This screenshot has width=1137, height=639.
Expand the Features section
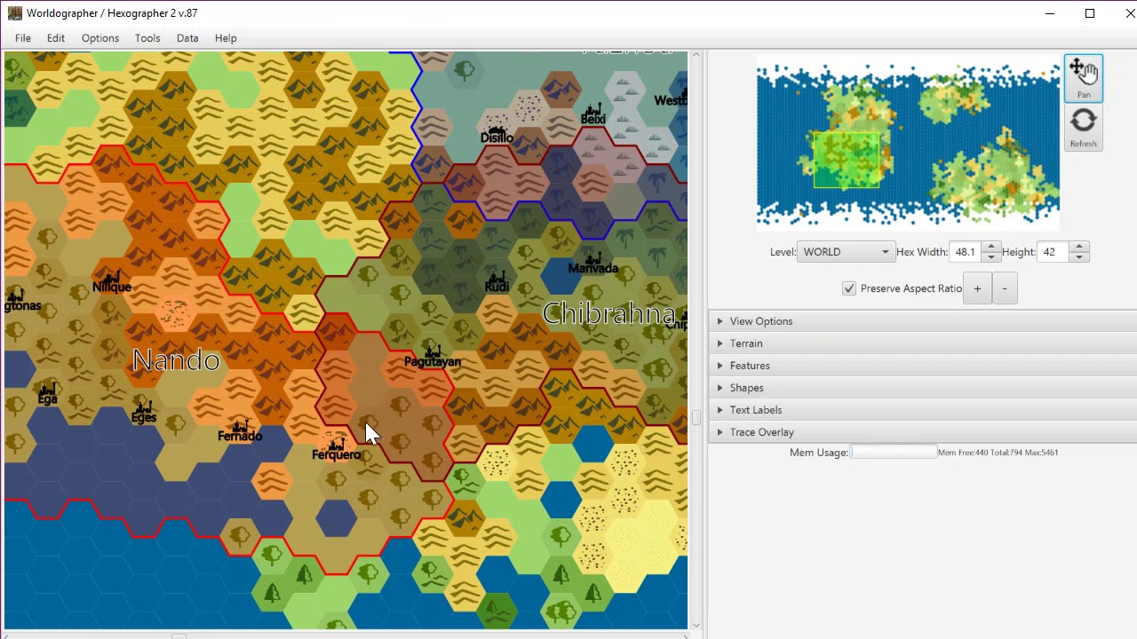[923, 366]
